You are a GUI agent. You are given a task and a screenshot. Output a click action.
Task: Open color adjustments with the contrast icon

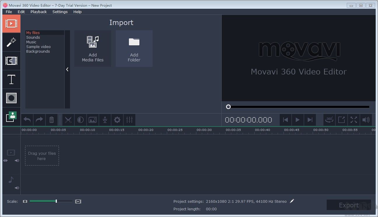point(80,120)
